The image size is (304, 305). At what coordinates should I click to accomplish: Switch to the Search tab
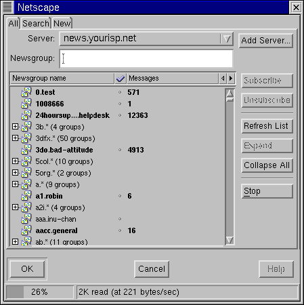(x=36, y=24)
